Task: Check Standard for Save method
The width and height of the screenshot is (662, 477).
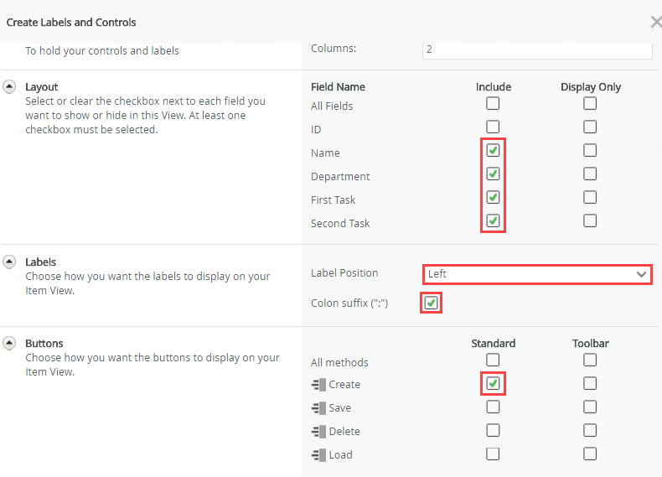Action: 493,407
